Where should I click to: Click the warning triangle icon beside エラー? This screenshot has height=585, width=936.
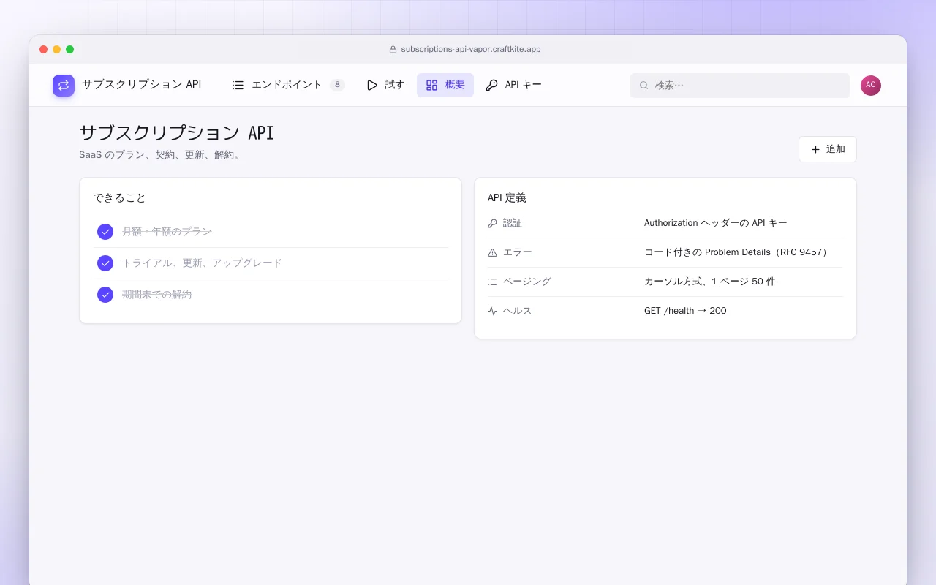492,252
